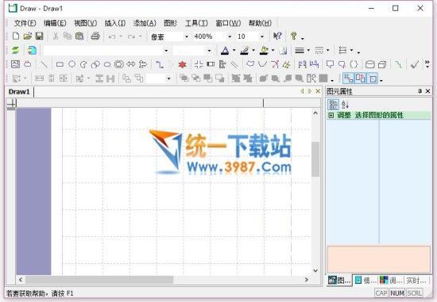Click the Print icon

pos(95,36)
